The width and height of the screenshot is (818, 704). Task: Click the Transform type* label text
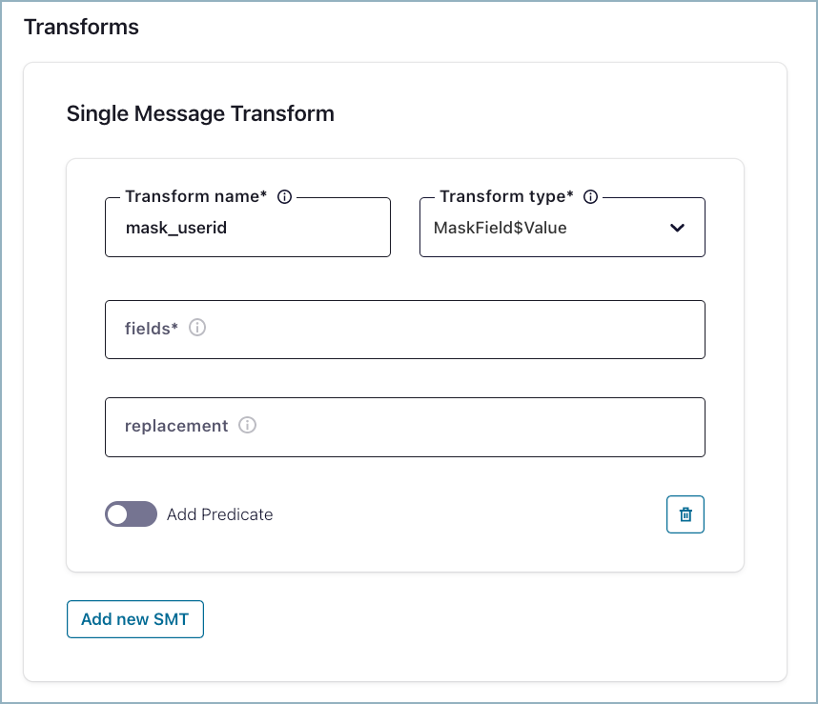[506, 196]
